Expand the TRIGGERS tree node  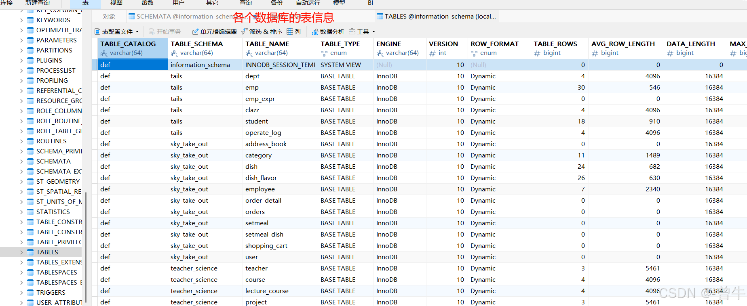click(x=21, y=293)
